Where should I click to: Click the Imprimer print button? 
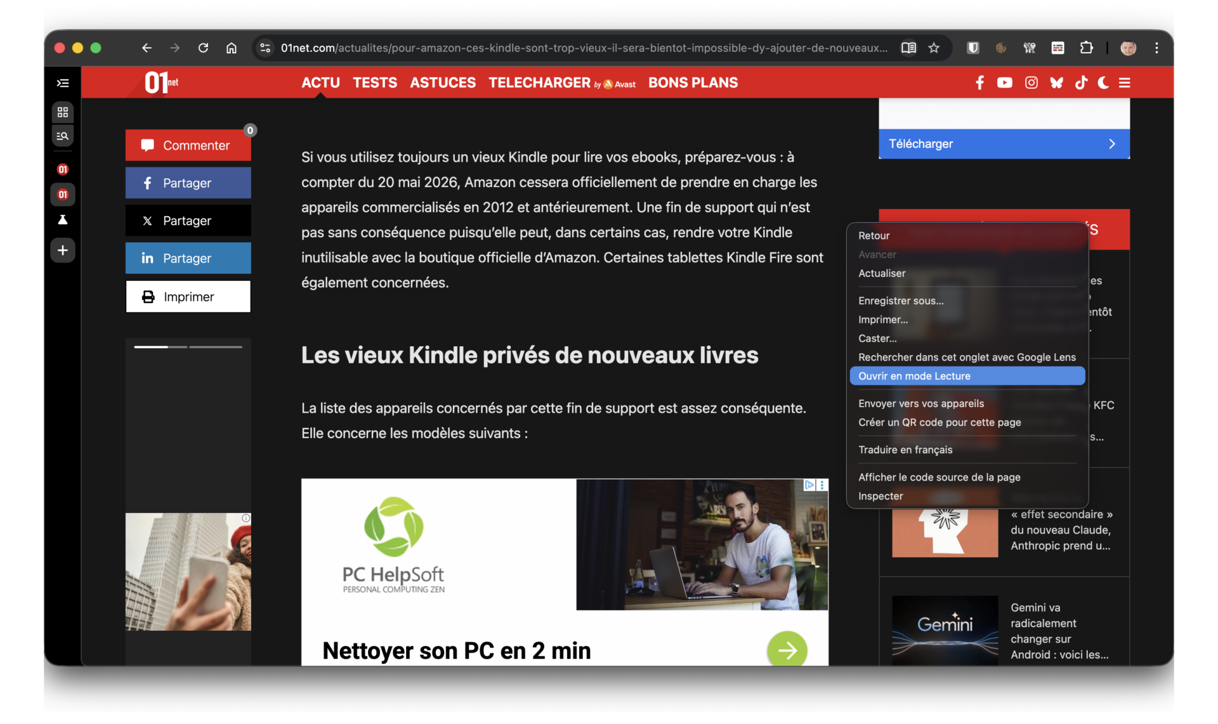point(188,297)
